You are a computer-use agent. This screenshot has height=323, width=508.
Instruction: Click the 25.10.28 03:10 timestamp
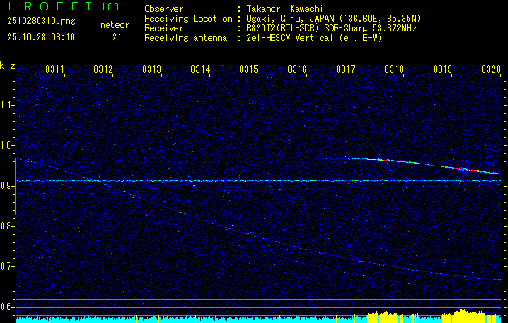point(40,37)
